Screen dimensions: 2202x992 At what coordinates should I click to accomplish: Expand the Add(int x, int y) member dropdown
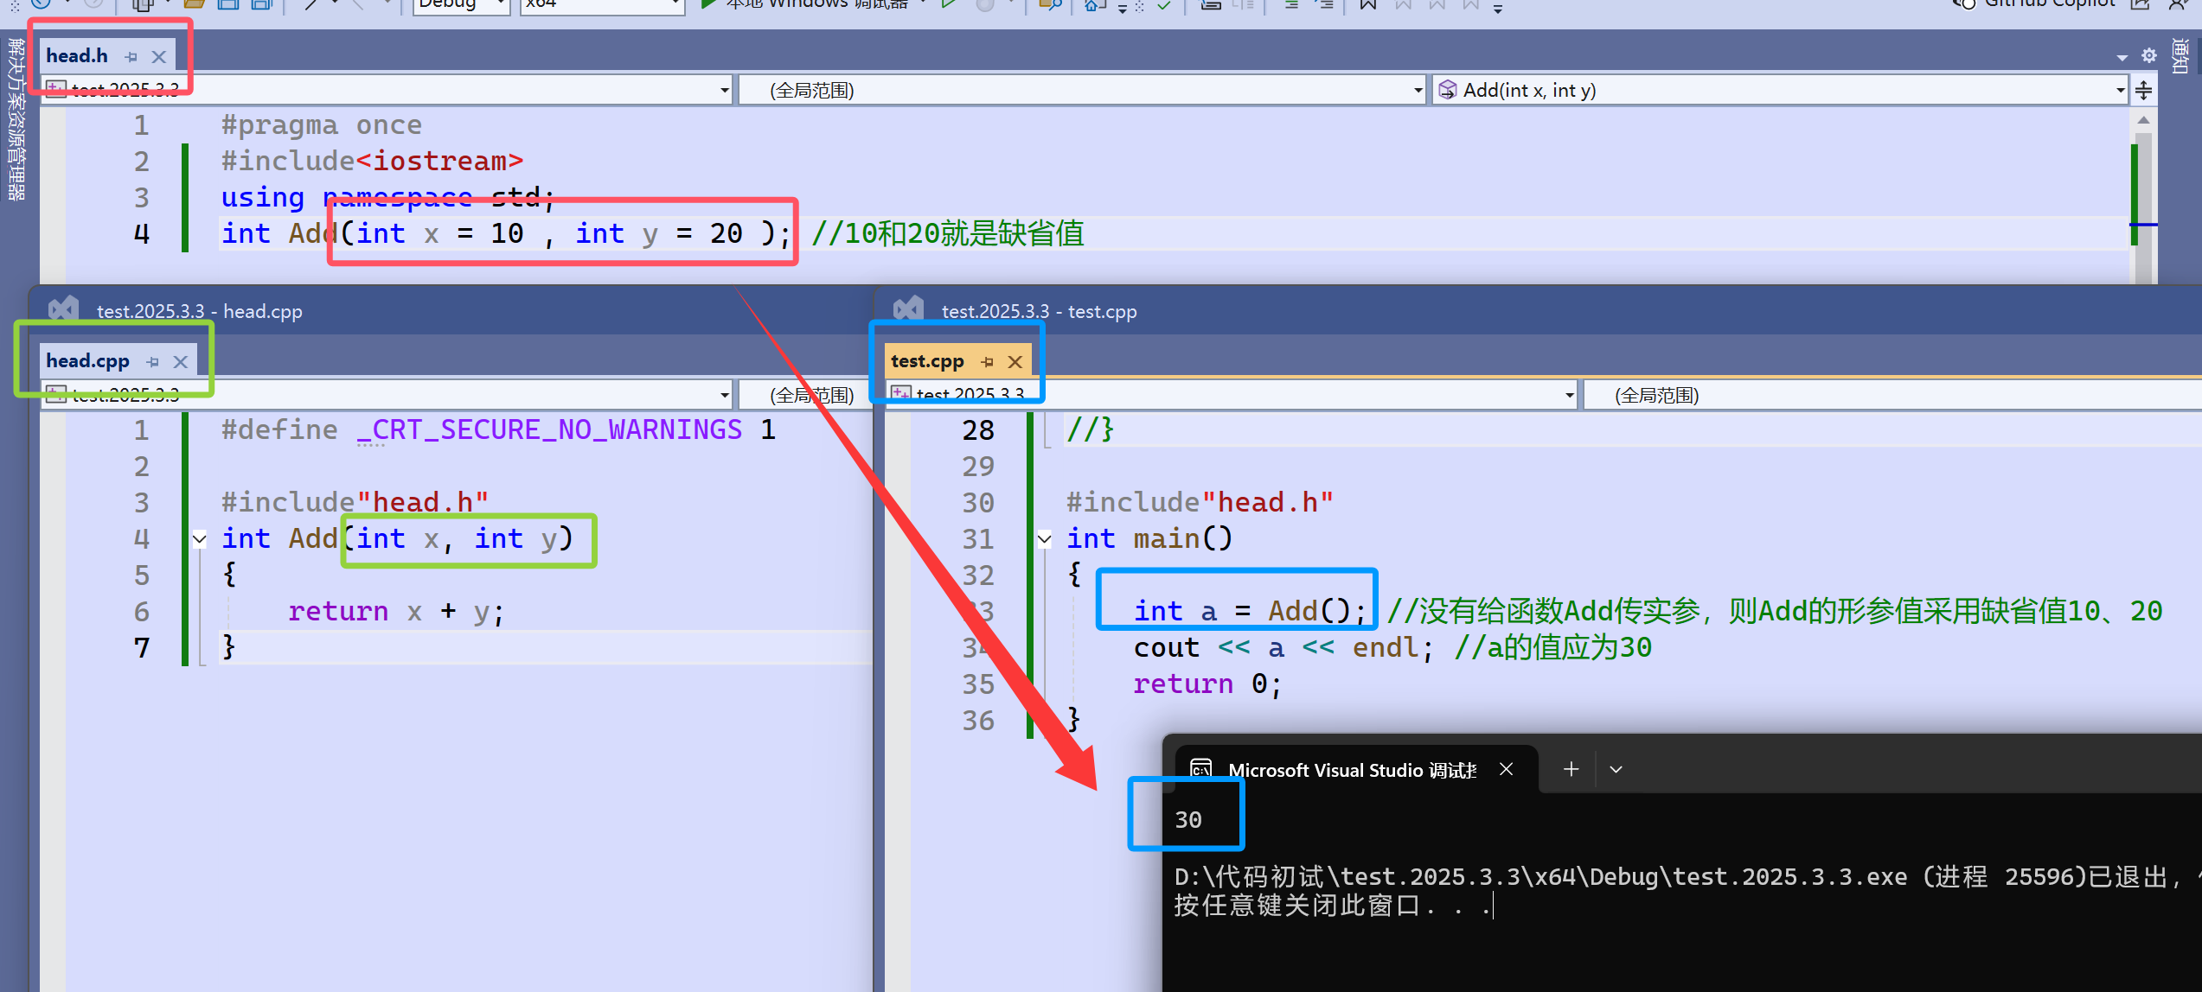2120,90
